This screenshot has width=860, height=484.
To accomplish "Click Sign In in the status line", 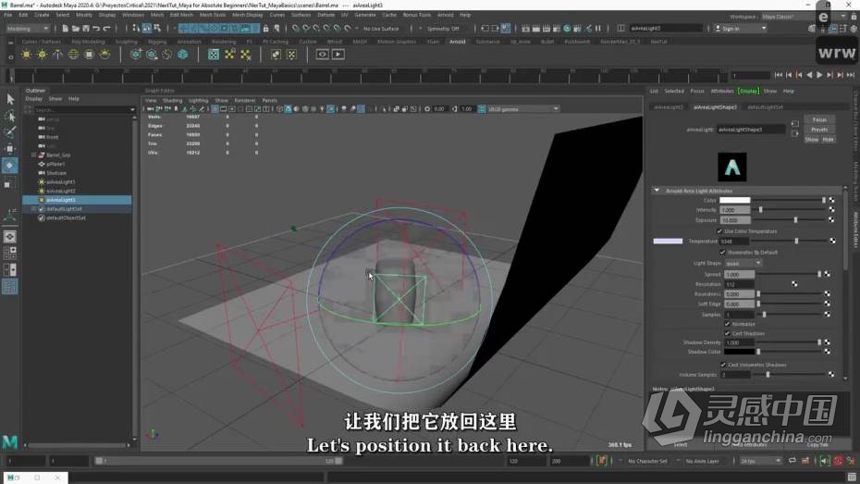I will click(741, 28).
